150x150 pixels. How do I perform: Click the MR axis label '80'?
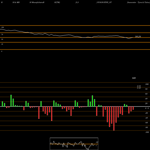point(146,89)
